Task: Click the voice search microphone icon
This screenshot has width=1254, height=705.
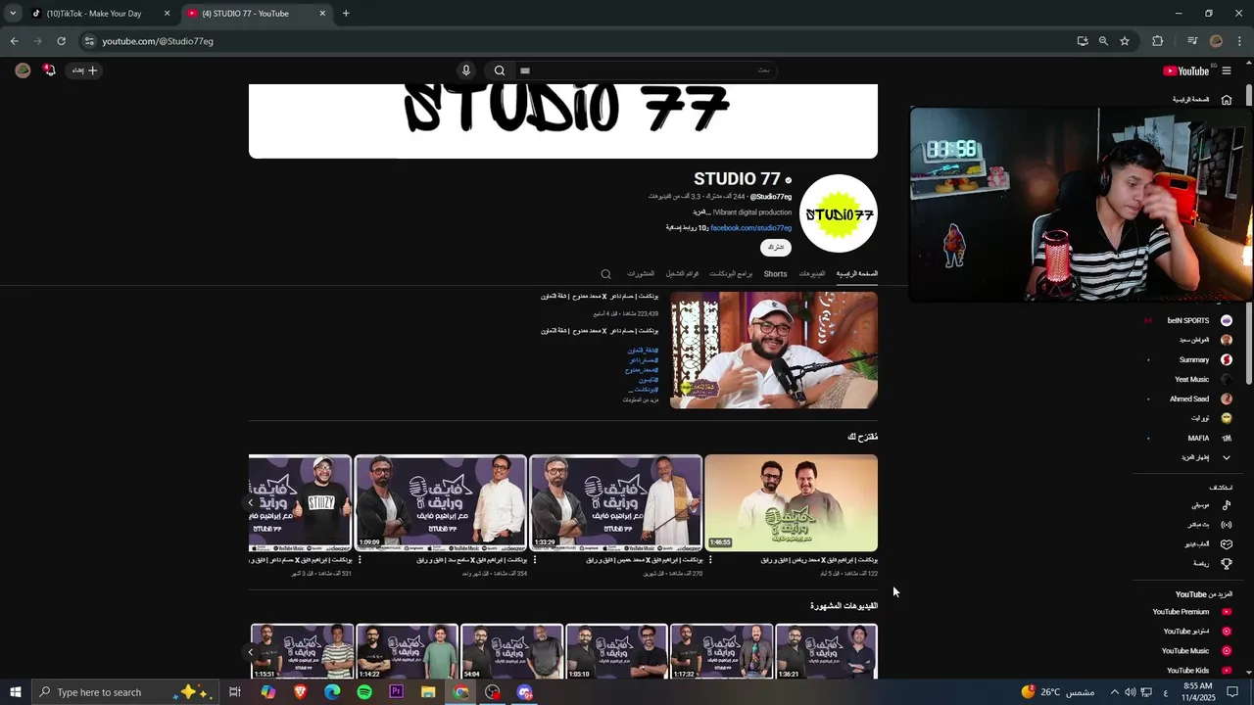Action: click(x=466, y=70)
